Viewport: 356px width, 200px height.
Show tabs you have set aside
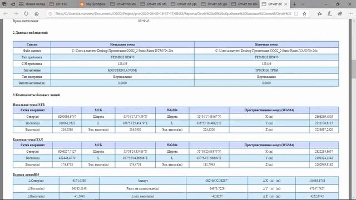[x=4, y=4]
